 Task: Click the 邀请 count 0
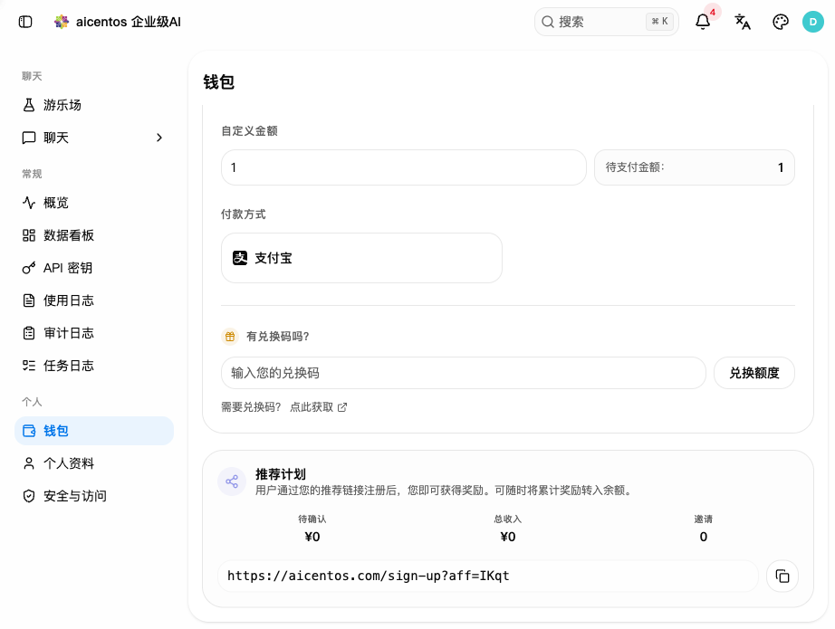704,537
